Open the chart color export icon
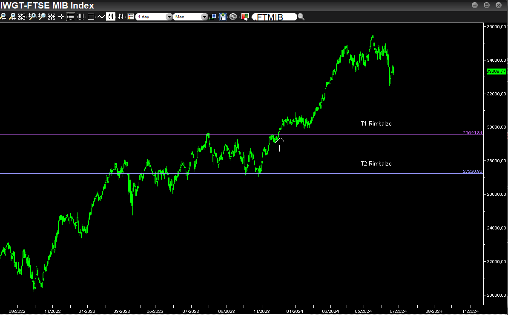Screen dimensions: 508x315 [245, 17]
